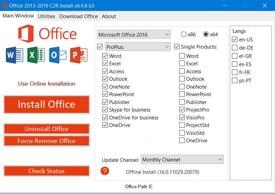This screenshot has width=275, height=194.
Task: Check Access under Single Products
Action: [182, 71]
